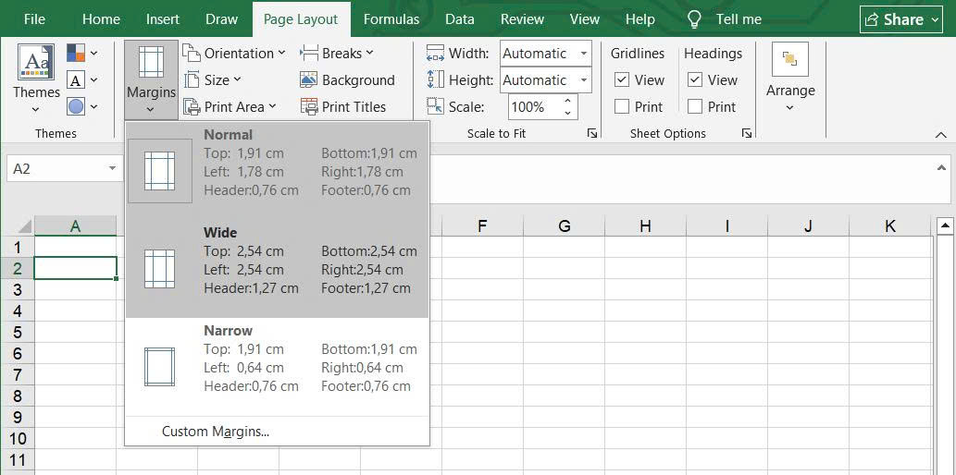Click the Scale 100% input field

(534, 107)
